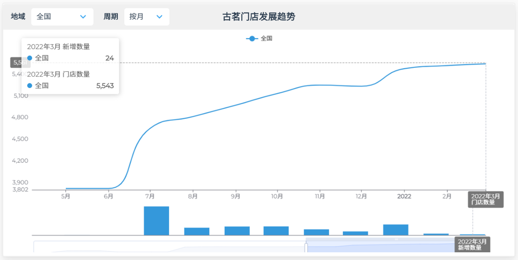Screen dimensions: 518x260
Task: Click the 2022年3月 门店数量 axis pointer label
Action: tap(485, 199)
